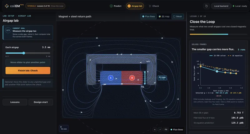Image resolution: width=250 pixels, height=134 pixels.
Task: Click the 2/3 goal progress badge
Action: coord(8,30)
